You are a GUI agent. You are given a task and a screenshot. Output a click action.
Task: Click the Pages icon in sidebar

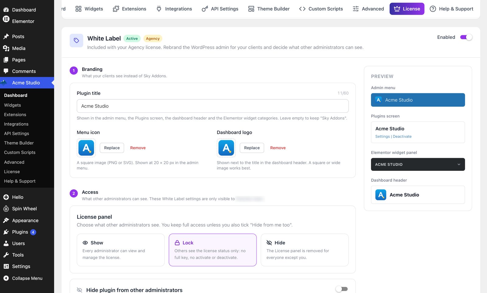click(6, 60)
